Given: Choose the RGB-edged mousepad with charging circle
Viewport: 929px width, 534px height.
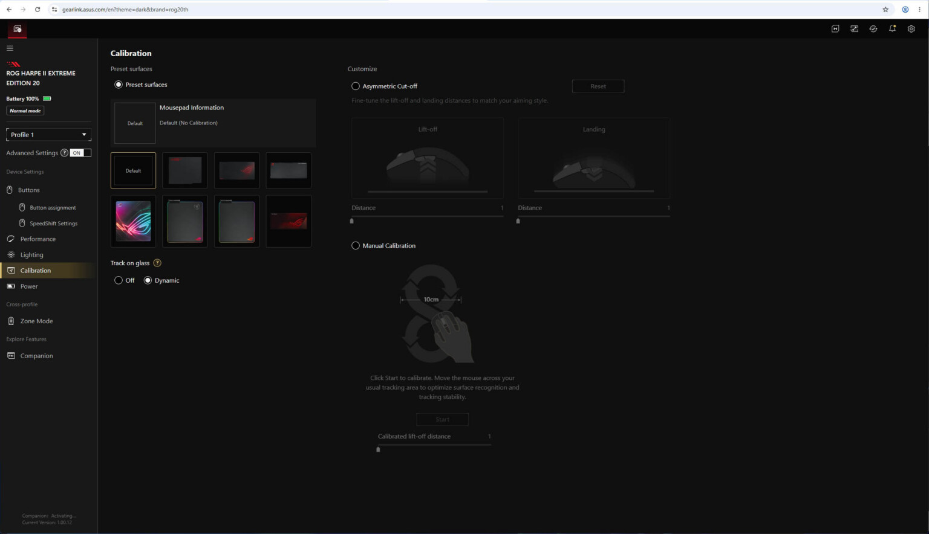Looking at the screenshot, I should (185, 221).
